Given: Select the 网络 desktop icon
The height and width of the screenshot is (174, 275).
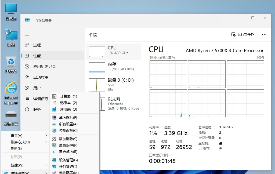Looking at the screenshot, I should pyautogui.click(x=11, y=38).
